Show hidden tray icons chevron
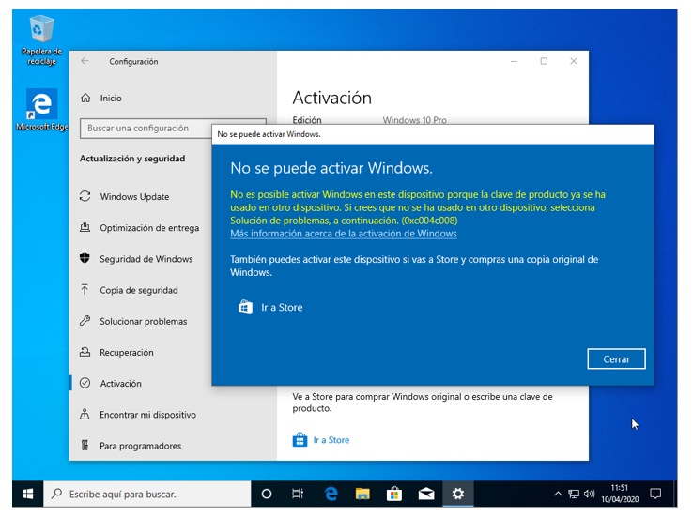 (558, 494)
